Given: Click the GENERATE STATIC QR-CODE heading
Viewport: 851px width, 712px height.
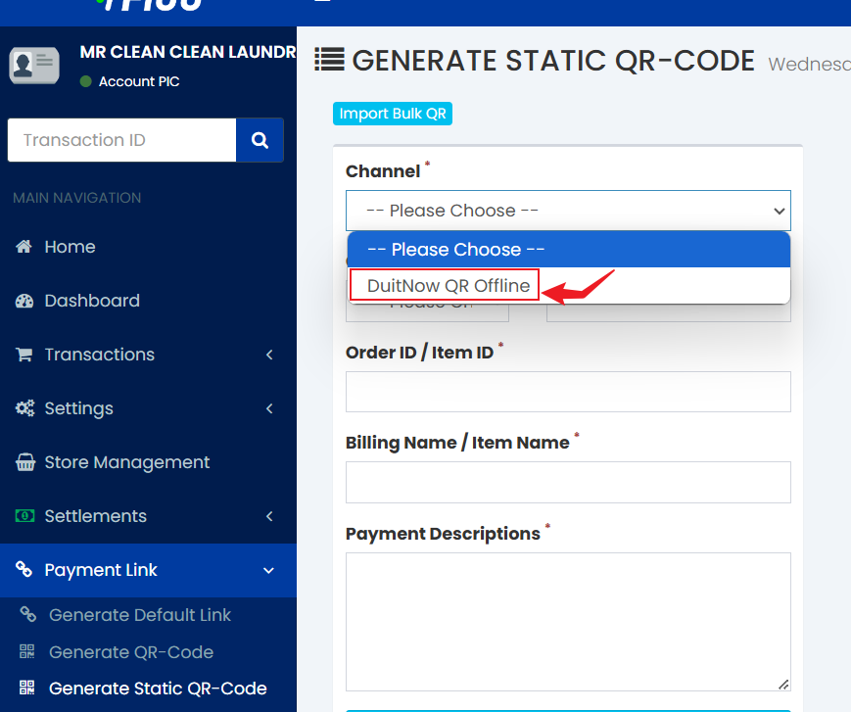Looking at the screenshot, I should [553, 61].
